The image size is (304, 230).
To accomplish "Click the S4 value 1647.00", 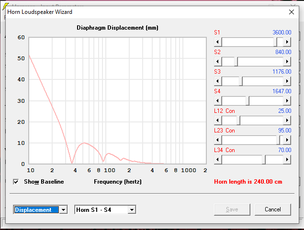I will pyautogui.click(x=282, y=91).
